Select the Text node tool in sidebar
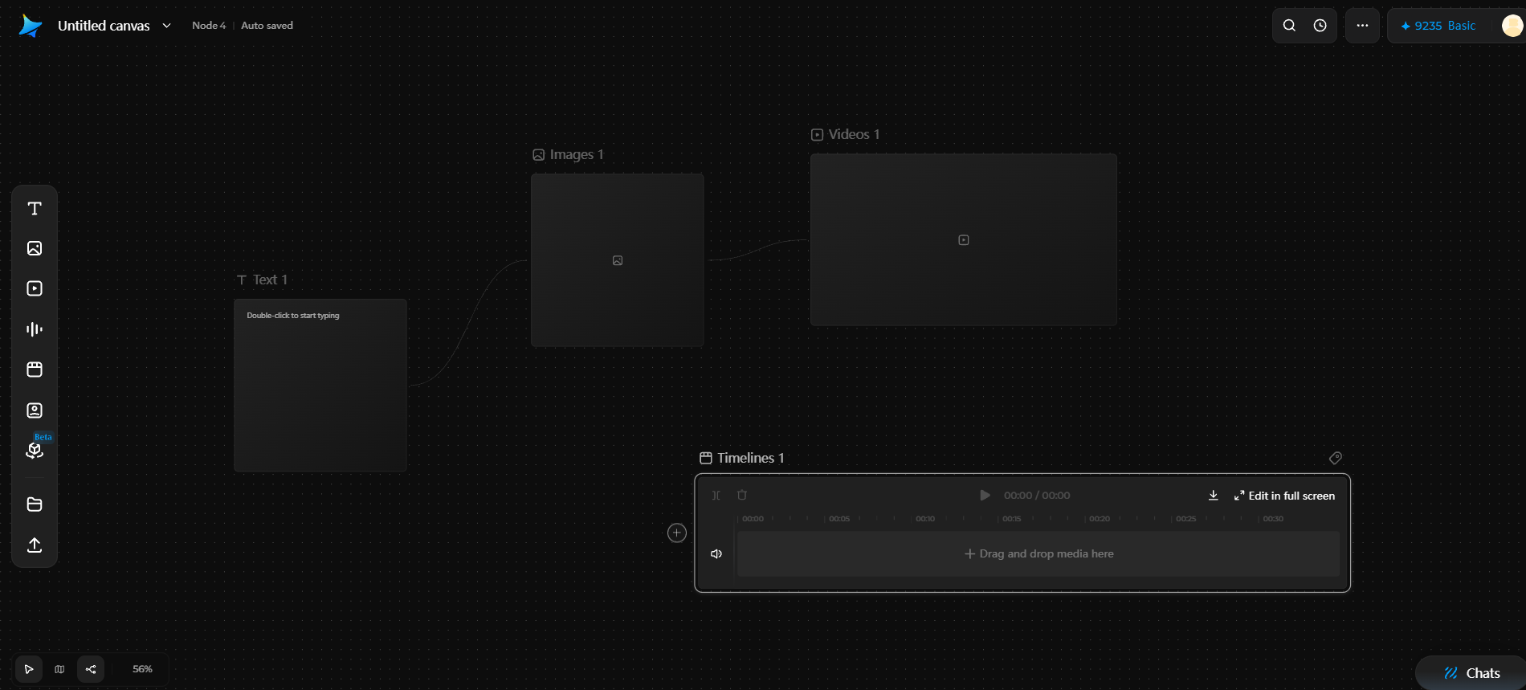The height and width of the screenshot is (690, 1526). 35,209
